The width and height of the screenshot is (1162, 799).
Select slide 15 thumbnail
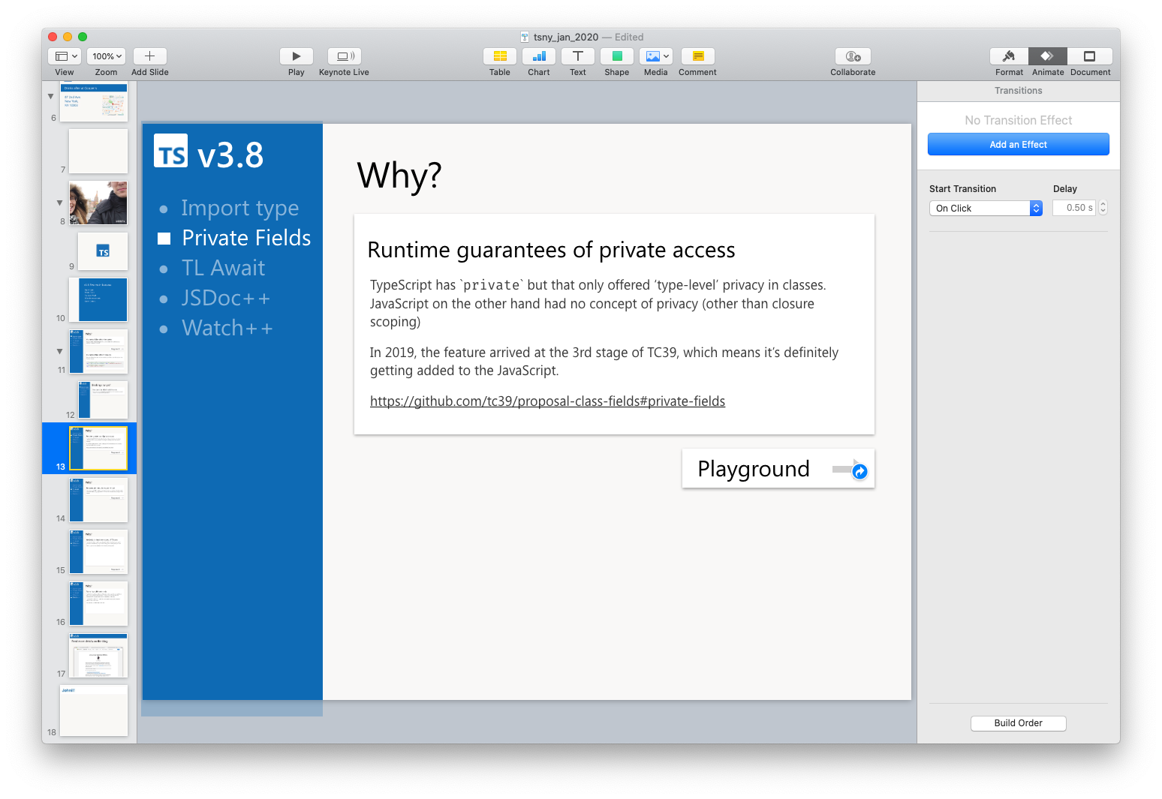coord(98,551)
